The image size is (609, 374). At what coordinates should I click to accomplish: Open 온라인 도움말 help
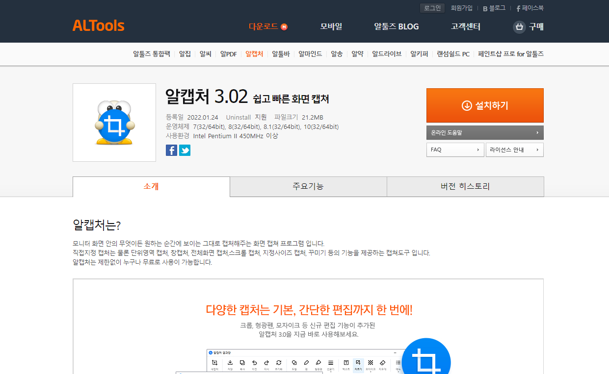pos(485,132)
